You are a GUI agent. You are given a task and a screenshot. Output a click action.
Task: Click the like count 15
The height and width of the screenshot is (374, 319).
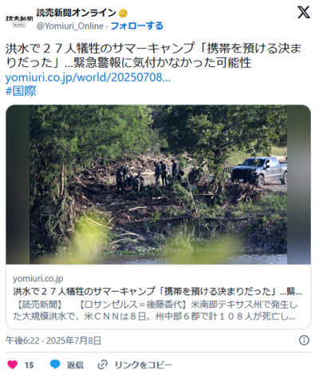click(x=30, y=365)
